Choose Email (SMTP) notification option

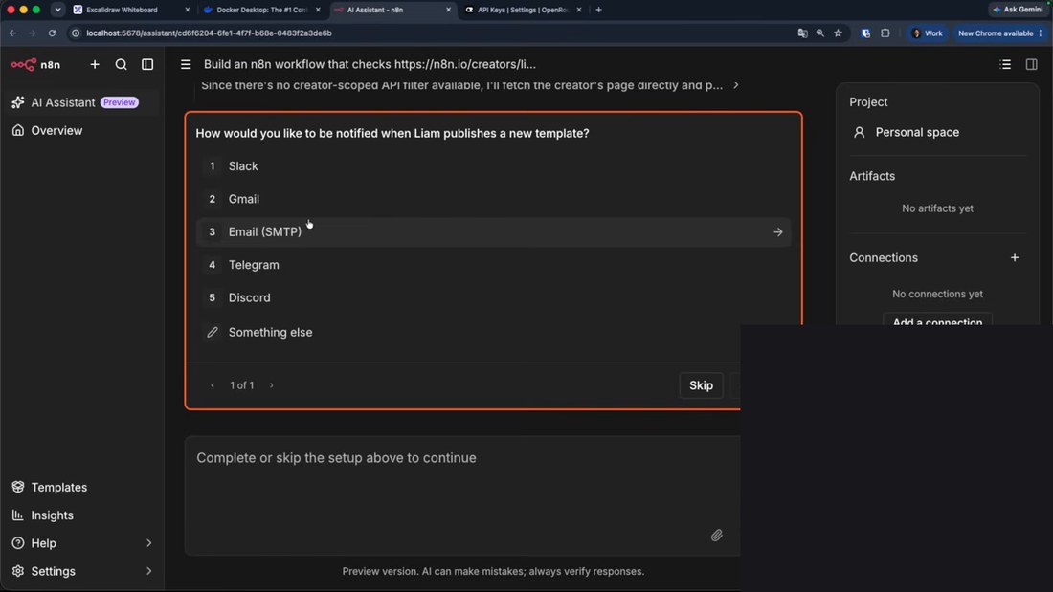(493, 231)
